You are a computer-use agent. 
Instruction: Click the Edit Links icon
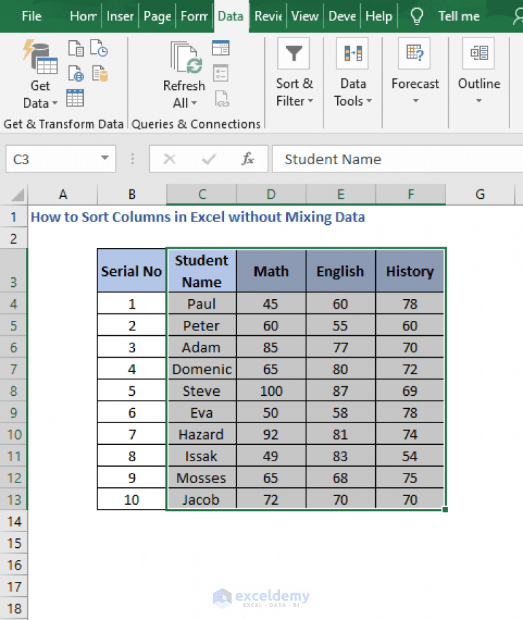pos(222,99)
